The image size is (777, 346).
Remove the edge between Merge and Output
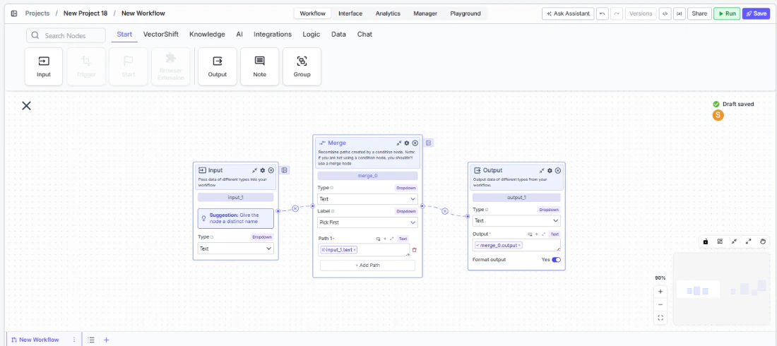pos(445,211)
